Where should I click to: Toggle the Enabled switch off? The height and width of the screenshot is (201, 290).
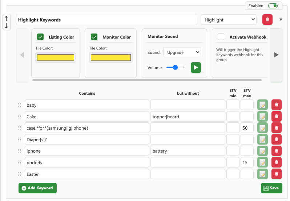tap(273, 6)
